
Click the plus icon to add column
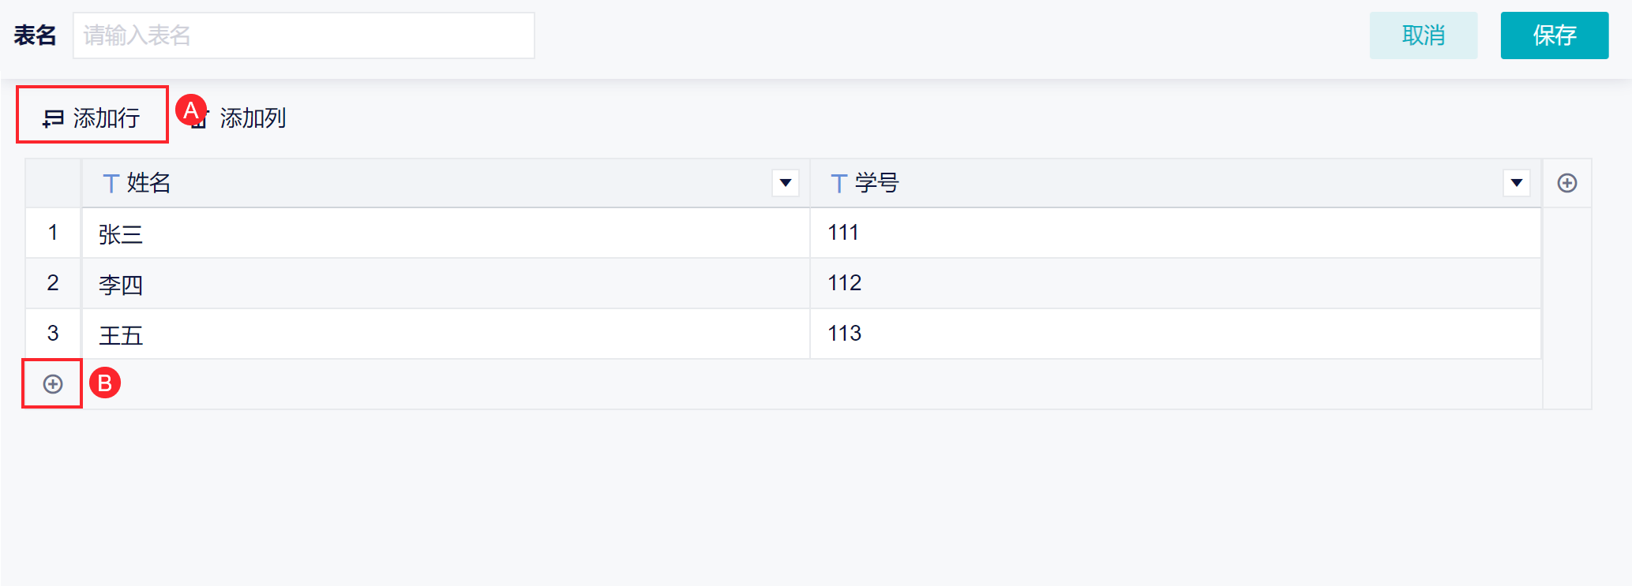point(1566,183)
